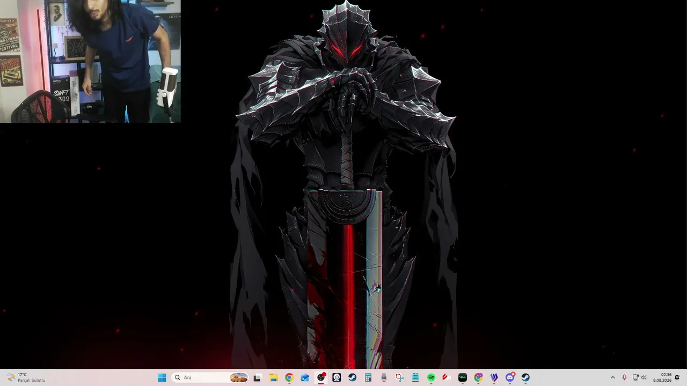Screen dimensions: 687x386
Task: Open the notification bell in tray
Action: [x=677, y=377]
